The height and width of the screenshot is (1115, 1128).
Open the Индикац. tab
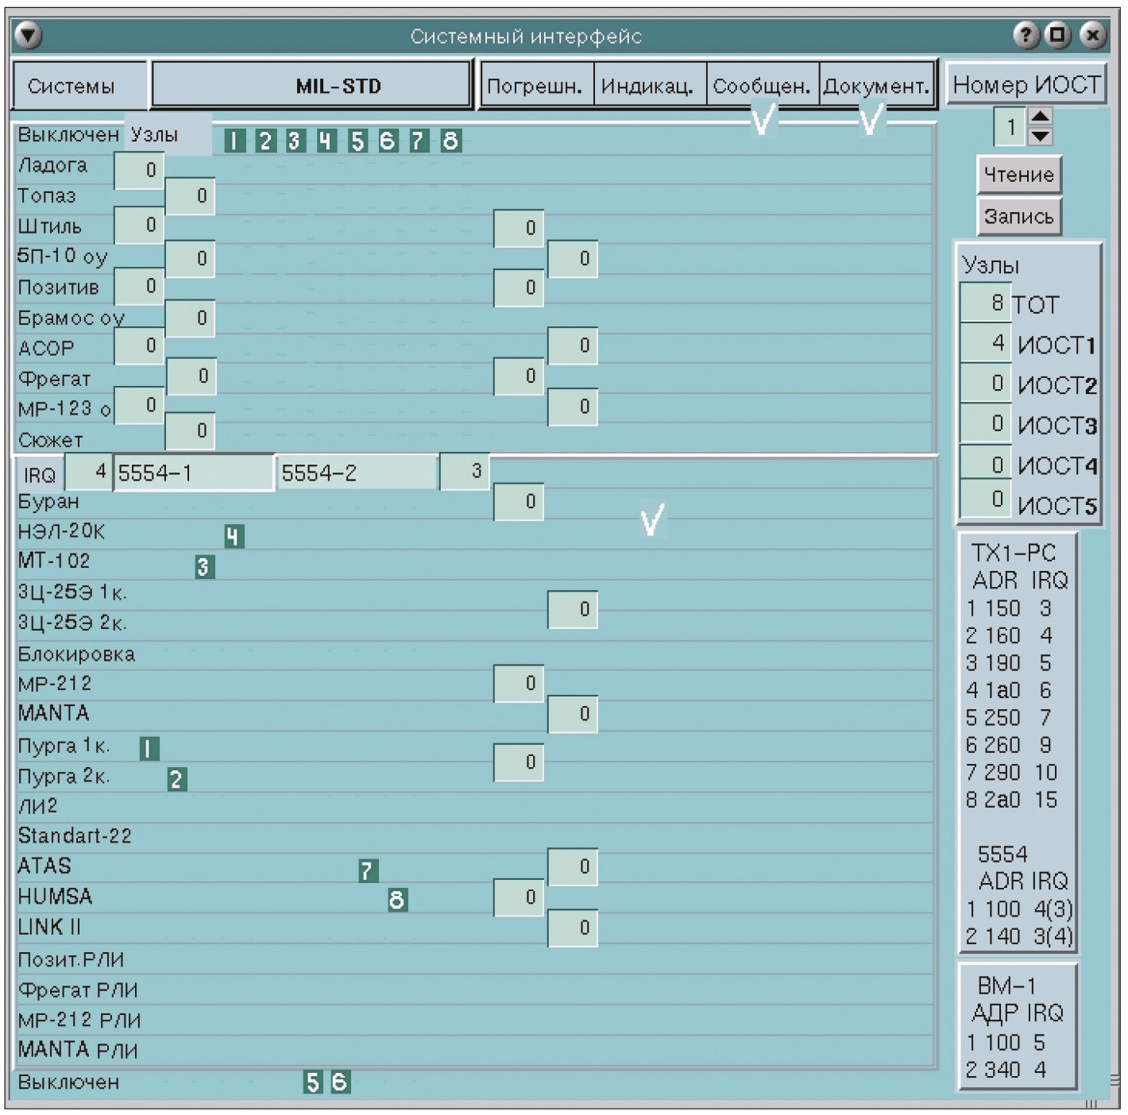point(650,85)
